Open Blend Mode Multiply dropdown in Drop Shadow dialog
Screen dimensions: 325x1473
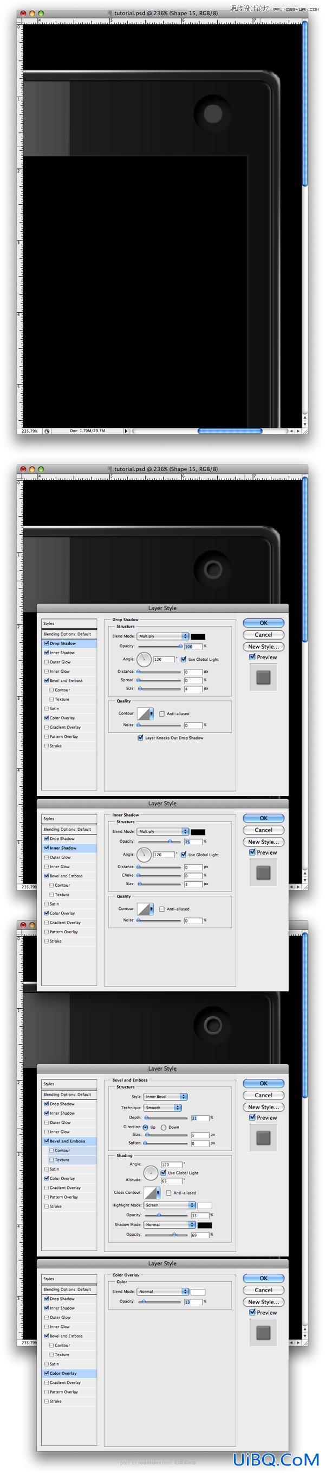pyautogui.click(x=162, y=636)
